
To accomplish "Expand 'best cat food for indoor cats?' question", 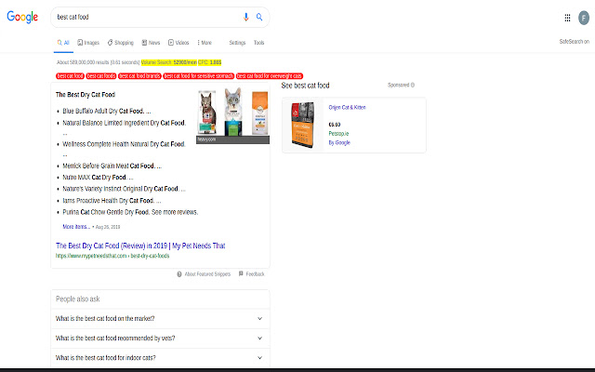I will 160,357.
